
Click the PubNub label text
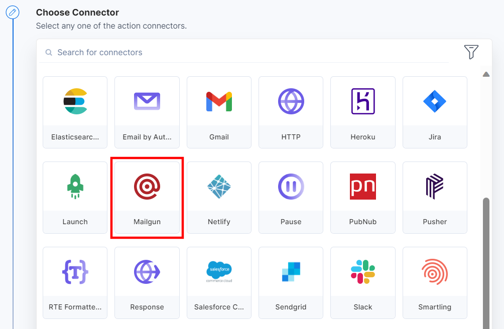point(363,222)
